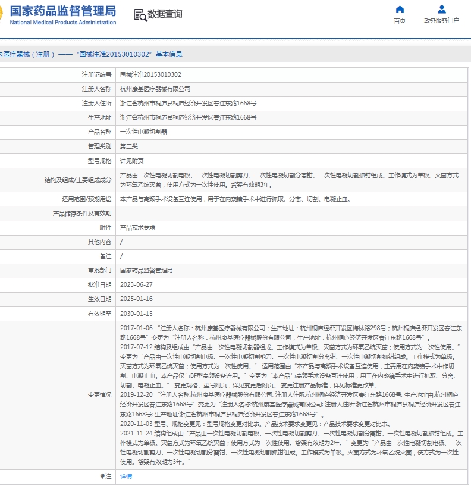Image resolution: width=471 pixels, height=489 pixels.
Task: Click the 生产地址 address value
Action: 188,118
